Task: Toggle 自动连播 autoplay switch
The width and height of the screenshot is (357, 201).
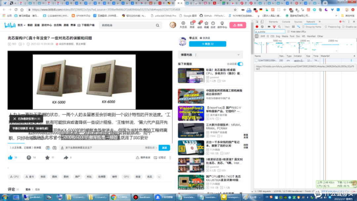Action: (240, 64)
